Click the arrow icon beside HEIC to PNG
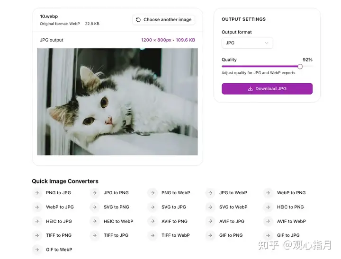Screen dimensions: 341x259 click(268, 207)
